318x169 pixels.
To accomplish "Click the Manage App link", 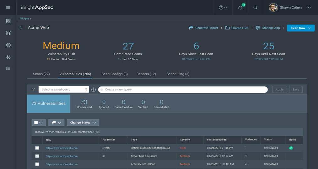I will coord(271,28).
